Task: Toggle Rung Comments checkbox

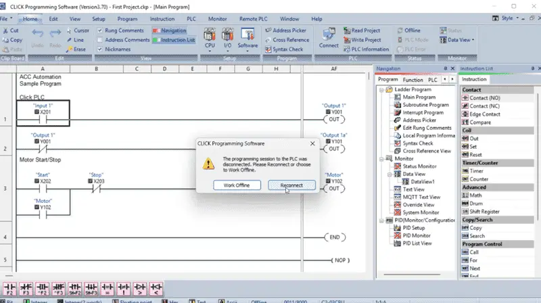Action: coord(99,30)
